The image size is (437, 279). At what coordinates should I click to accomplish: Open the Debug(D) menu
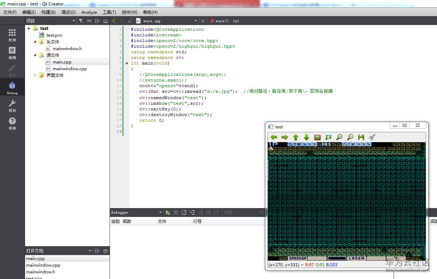(68, 12)
